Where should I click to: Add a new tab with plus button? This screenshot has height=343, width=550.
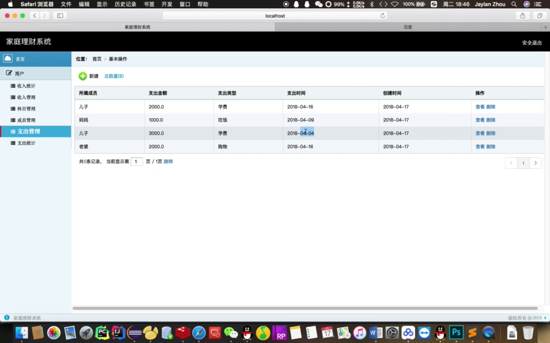pyautogui.click(x=546, y=27)
